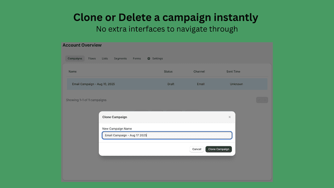Click the 'Email' channel cell
The image size is (334, 188).
[200, 84]
